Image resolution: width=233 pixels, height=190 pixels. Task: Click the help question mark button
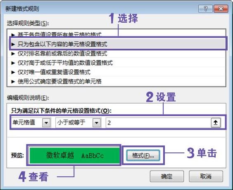pos(205,9)
